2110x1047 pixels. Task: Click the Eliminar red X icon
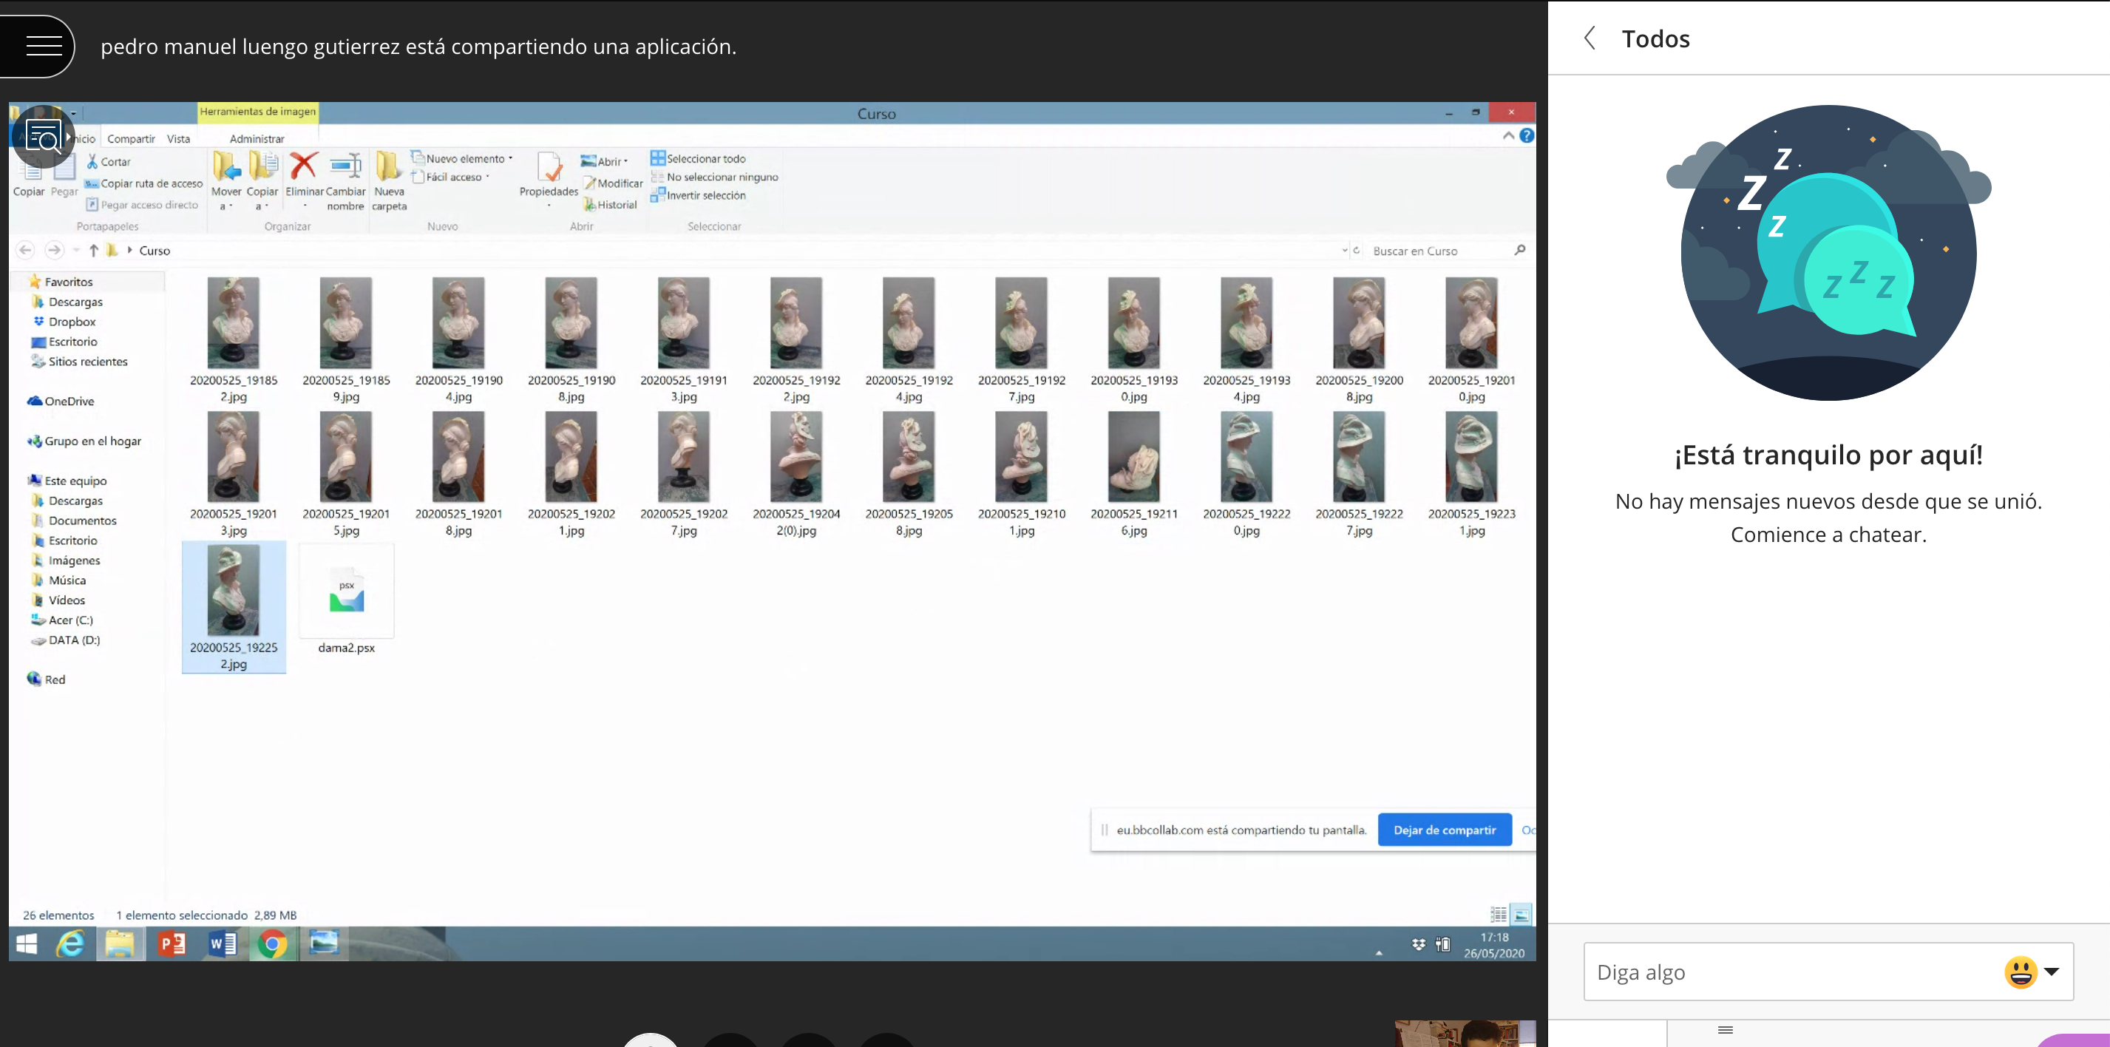pyautogui.click(x=304, y=166)
